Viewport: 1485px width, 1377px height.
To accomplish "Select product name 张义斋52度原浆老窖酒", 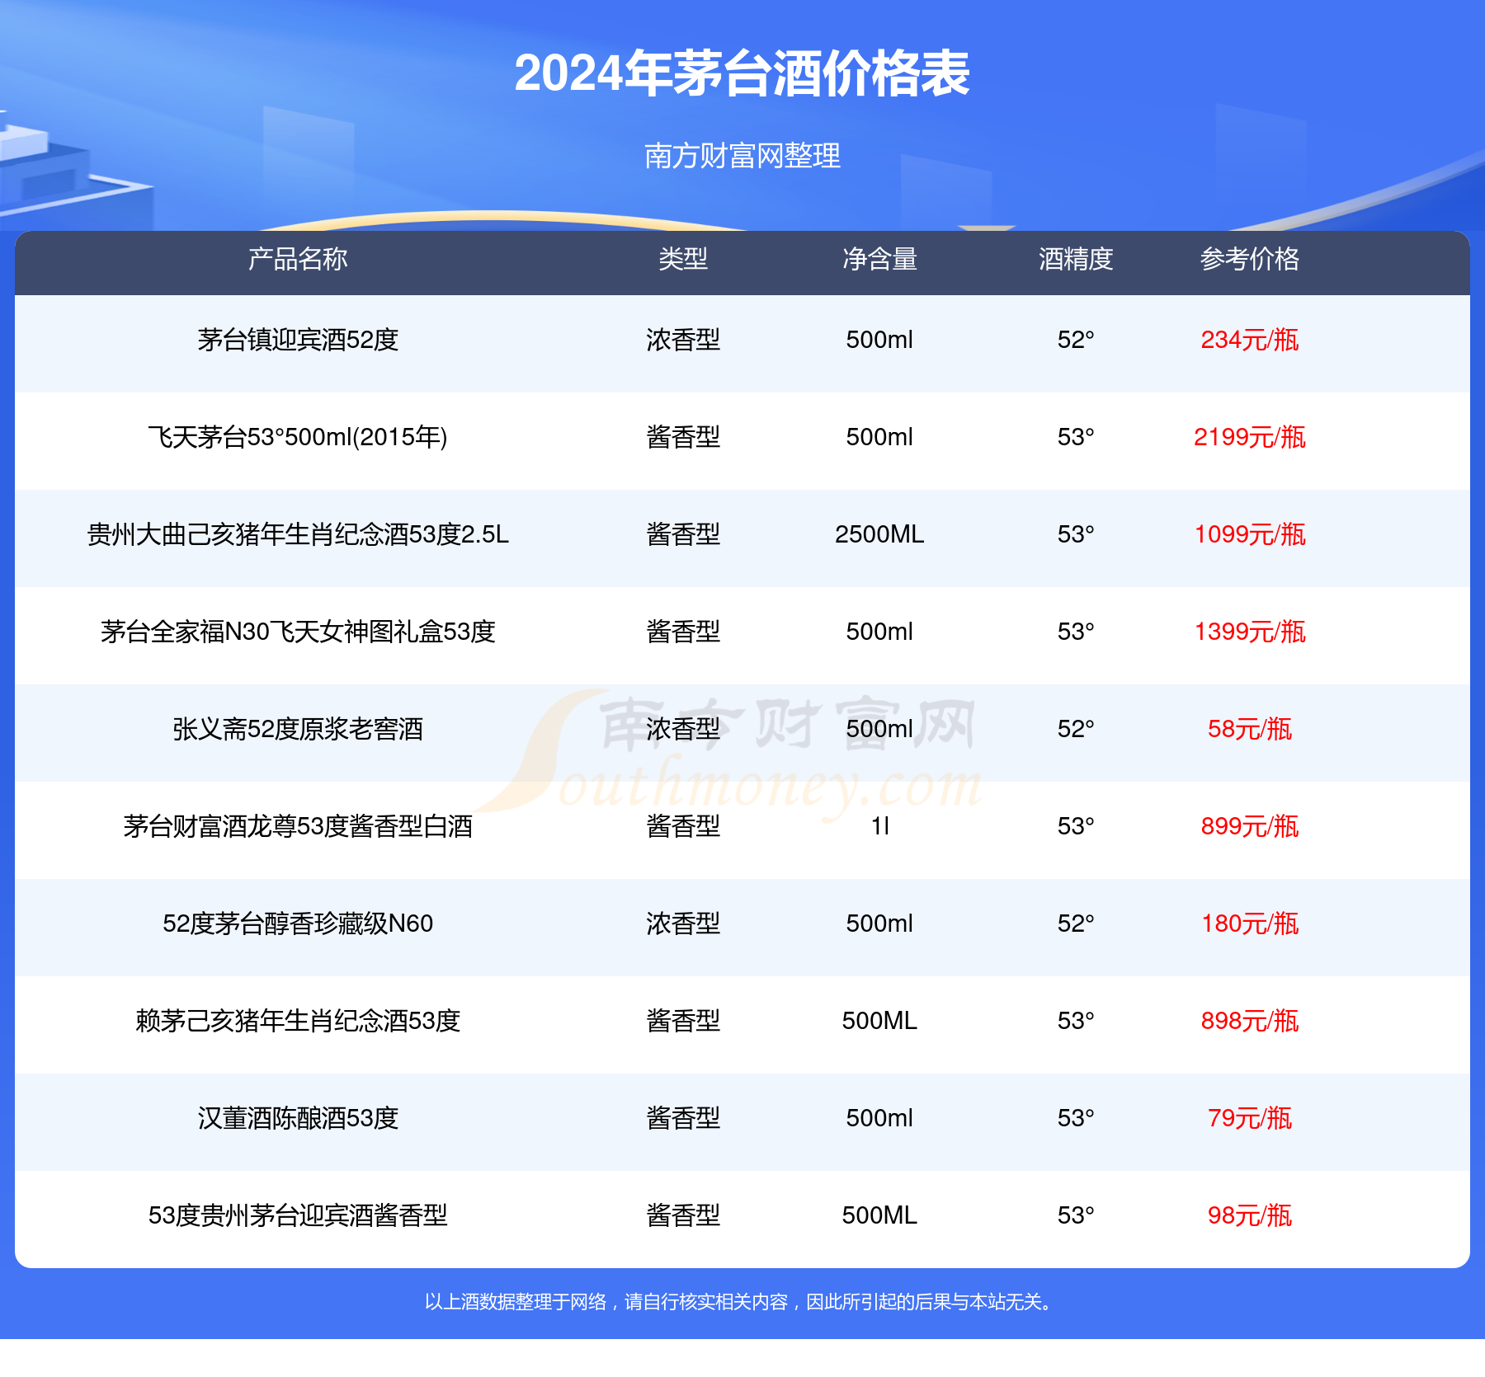I will (298, 729).
